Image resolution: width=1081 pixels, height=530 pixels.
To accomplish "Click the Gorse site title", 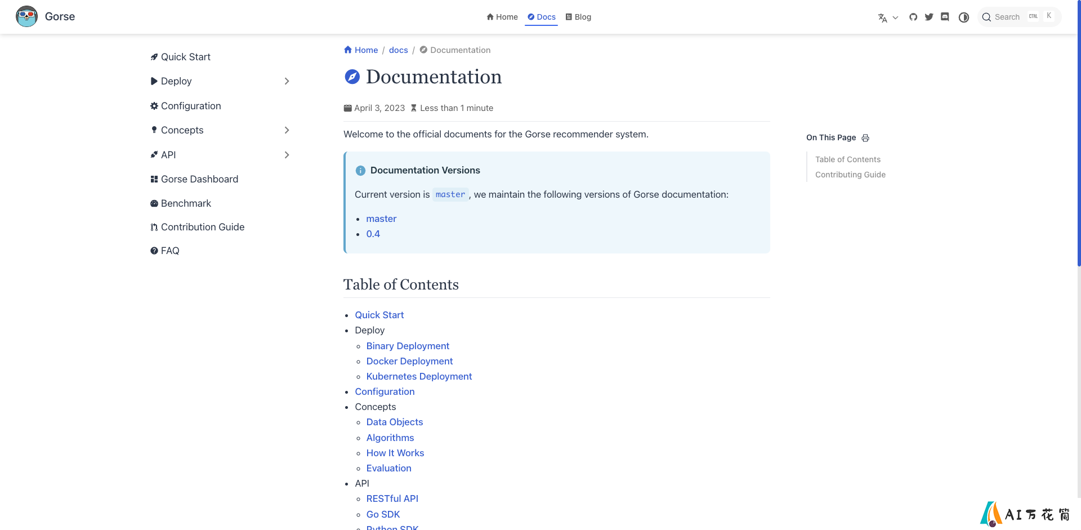I will click(60, 16).
